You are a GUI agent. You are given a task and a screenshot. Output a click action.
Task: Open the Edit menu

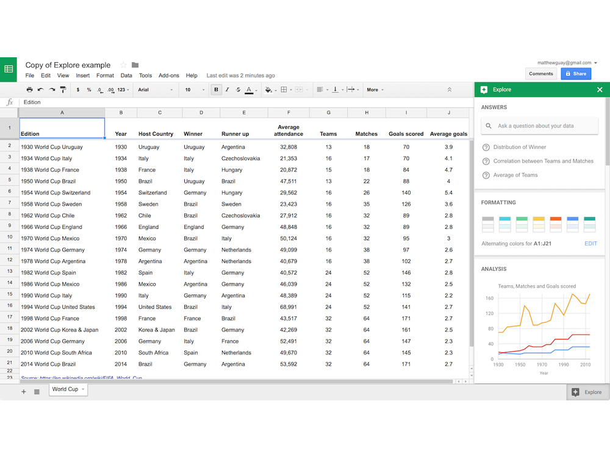click(x=46, y=76)
